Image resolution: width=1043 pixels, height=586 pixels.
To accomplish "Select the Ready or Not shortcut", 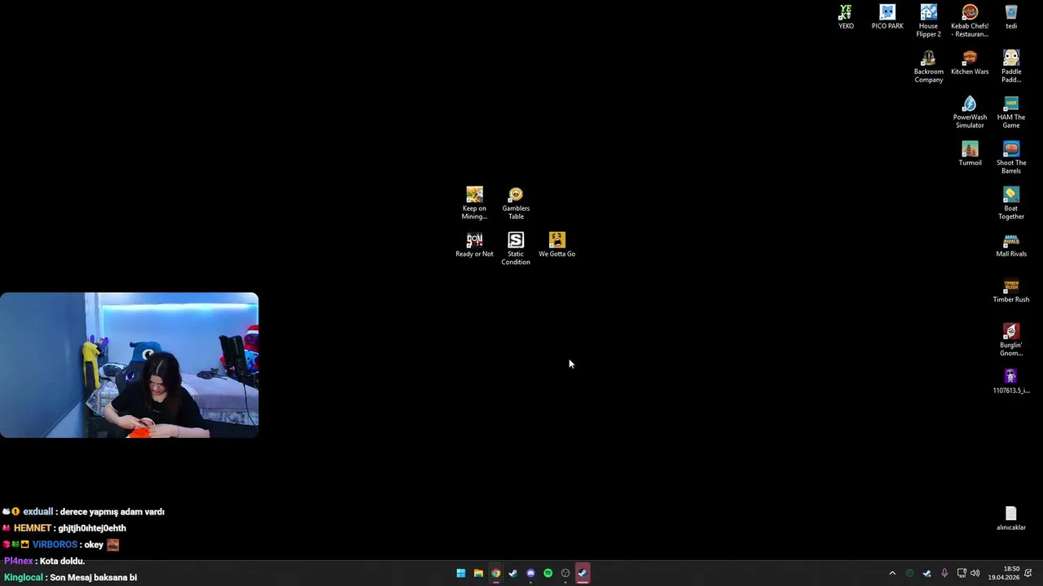I will tap(474, 245).
